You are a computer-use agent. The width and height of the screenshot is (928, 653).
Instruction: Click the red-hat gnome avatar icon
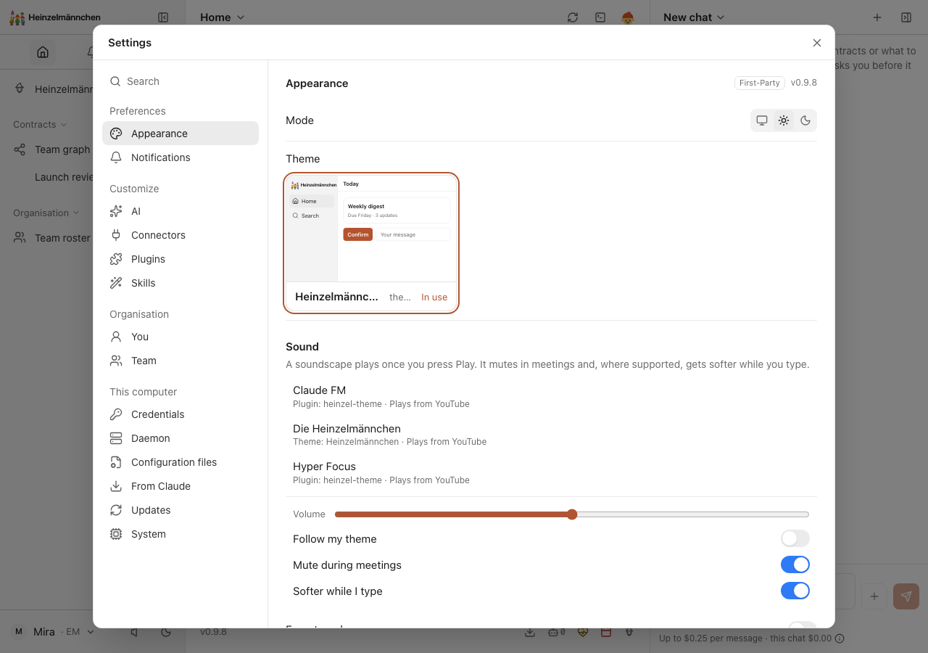tap(628, 17)
